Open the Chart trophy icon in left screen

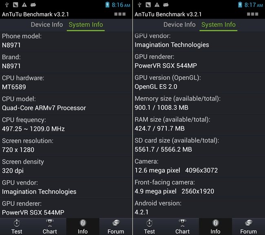click(49, 223)
